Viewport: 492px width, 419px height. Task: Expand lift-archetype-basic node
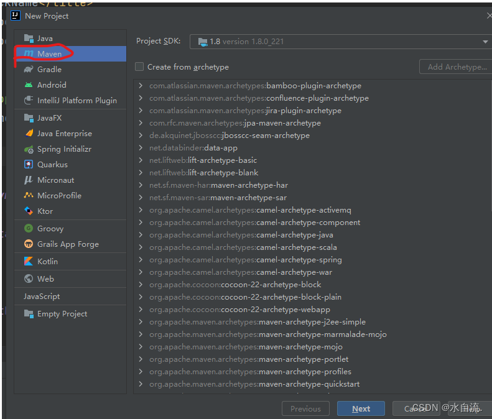click(141, 160)
